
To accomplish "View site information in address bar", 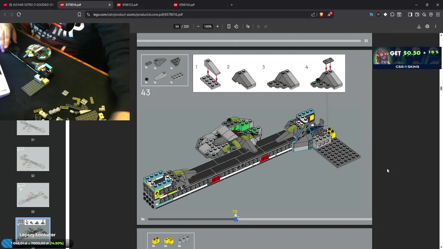I will click(x=88, y=15).
